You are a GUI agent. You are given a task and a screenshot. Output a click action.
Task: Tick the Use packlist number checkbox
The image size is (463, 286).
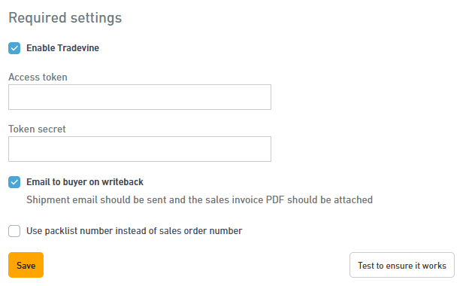14,231
